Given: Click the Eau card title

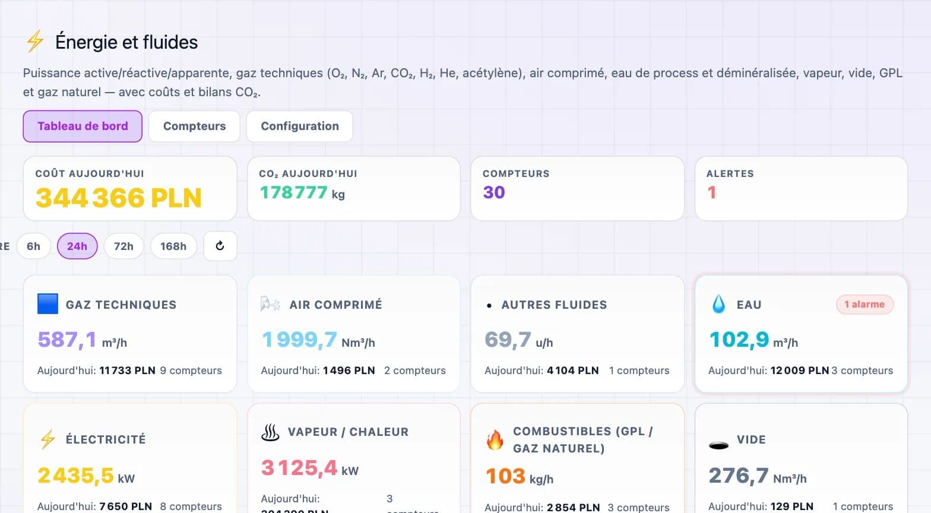Looking at the screenshot, I should (x=749, y=305).
